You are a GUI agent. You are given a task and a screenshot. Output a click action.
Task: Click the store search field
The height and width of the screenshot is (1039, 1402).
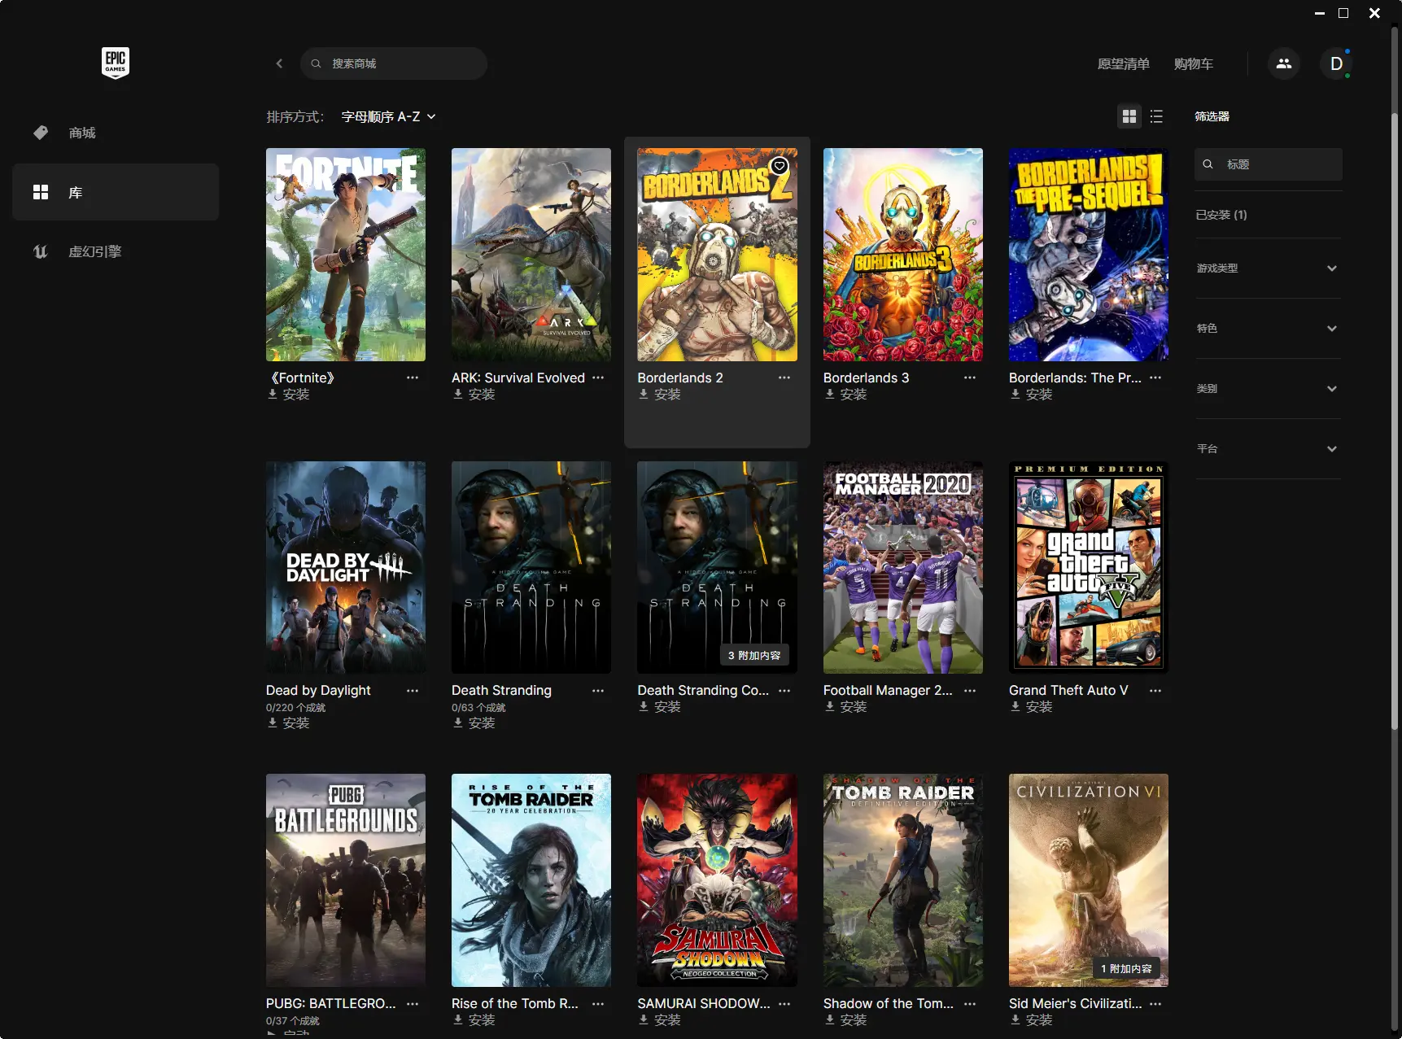(394, 63)
